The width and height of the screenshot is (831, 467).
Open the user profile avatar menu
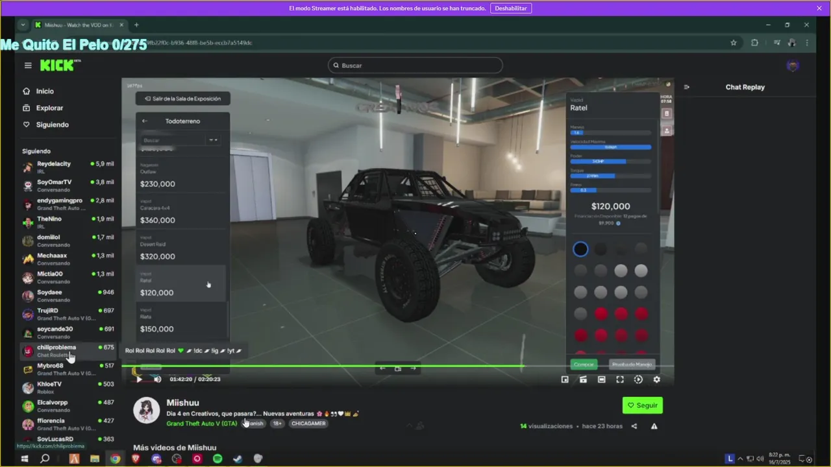point(793,66)
